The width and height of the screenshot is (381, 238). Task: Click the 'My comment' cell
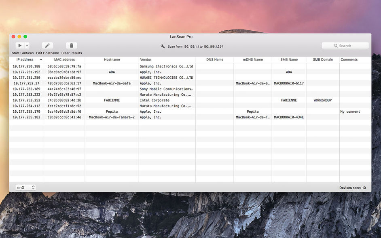tap(350, 112)
